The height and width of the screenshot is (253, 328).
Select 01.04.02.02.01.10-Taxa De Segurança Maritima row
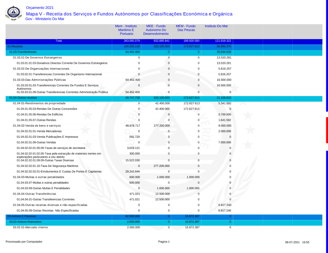point(47,166)
